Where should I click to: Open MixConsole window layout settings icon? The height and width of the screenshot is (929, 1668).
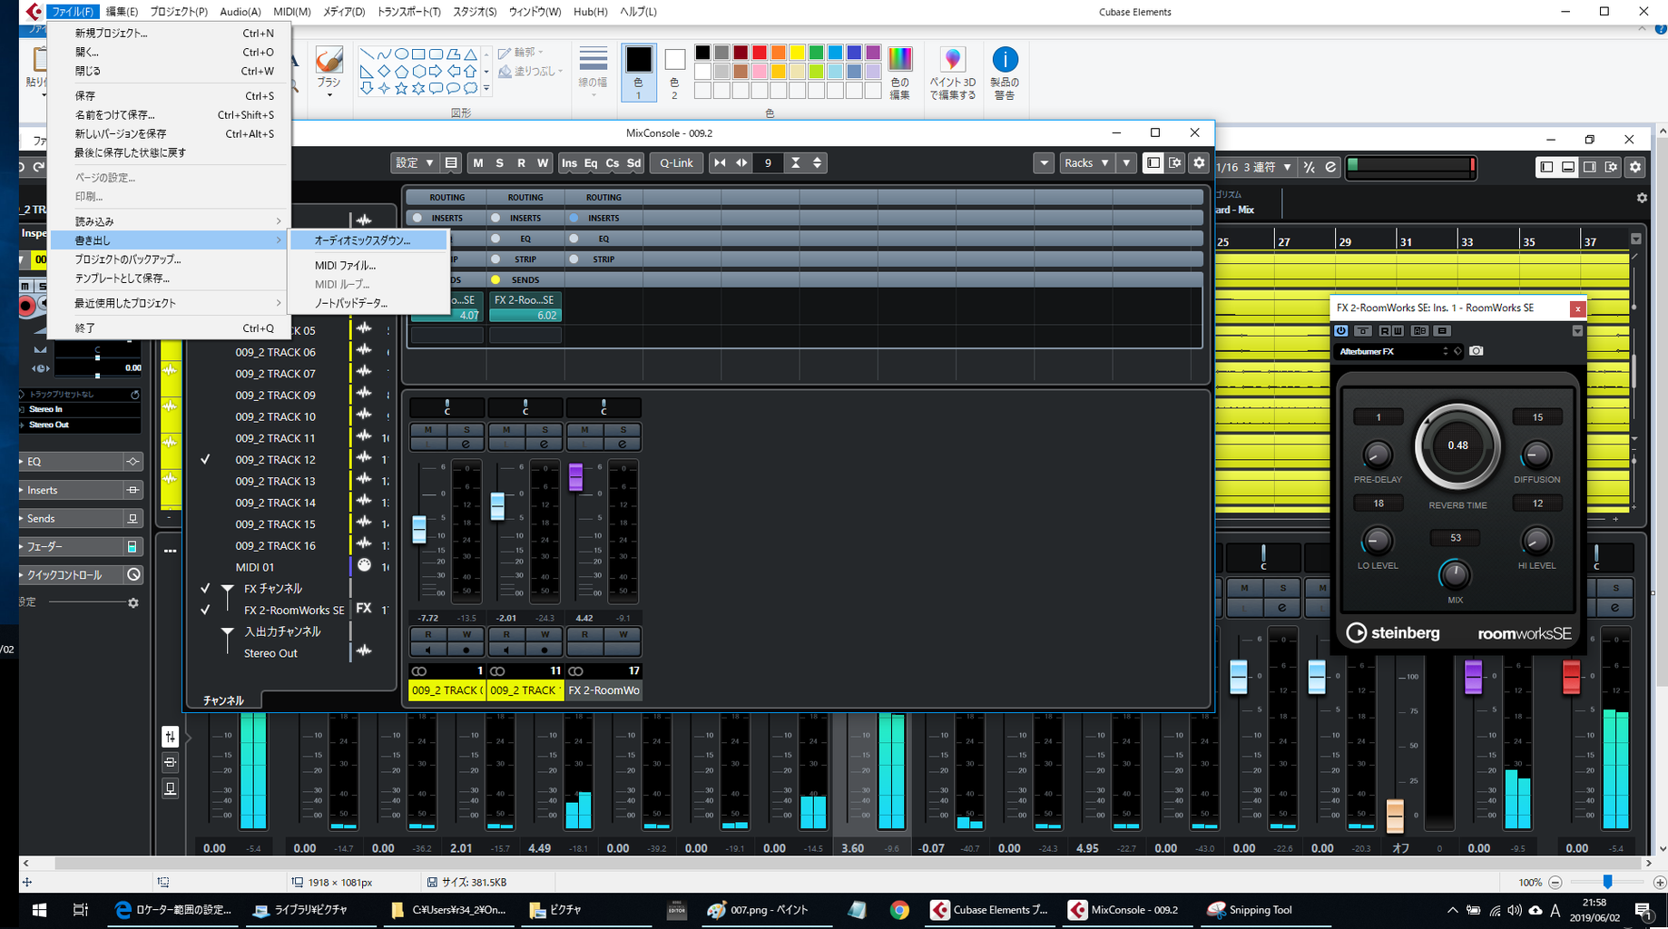click(1175, 163)
